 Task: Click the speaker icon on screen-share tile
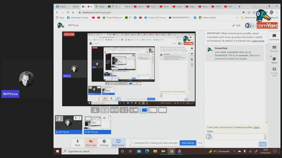point(104,118)
